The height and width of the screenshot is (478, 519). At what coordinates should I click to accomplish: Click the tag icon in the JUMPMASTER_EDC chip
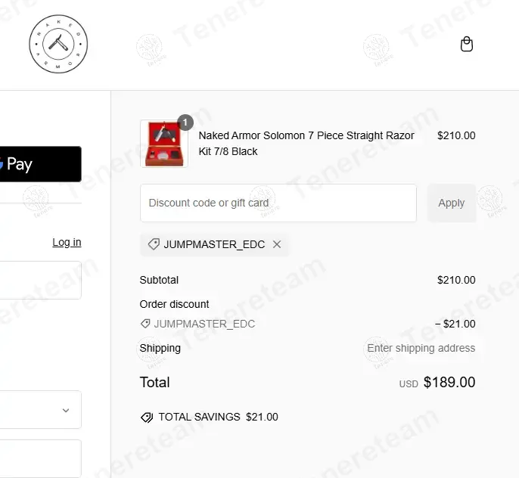[154, 244]
